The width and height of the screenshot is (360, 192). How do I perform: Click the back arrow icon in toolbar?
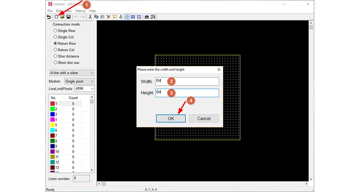pos(49,17)
